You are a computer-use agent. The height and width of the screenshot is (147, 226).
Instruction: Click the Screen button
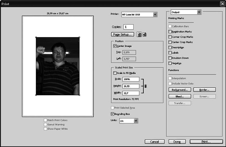pyautogui.click(x=204, y=96)
